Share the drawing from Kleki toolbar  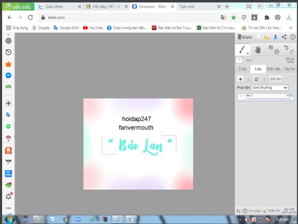pos(284,37)
